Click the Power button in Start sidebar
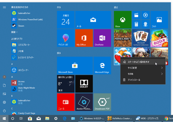This screenshot has width=173, height=122. point(4,111)
